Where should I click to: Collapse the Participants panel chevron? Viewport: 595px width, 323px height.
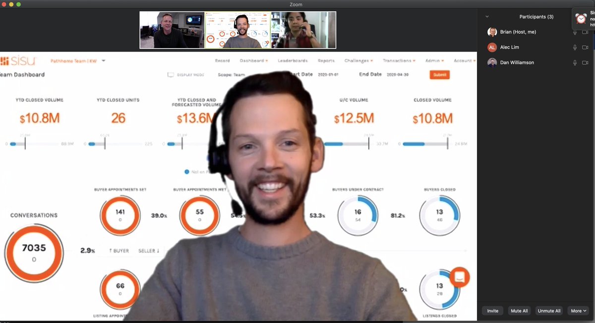click(x=487, y=16)
